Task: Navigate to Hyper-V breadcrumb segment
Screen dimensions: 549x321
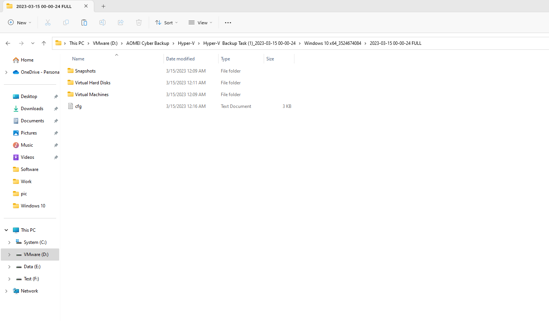Action: click(186, 43)
